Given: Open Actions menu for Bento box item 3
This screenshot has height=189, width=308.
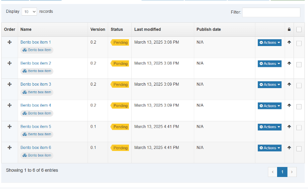Looking at the screenshot, I should click(269, 84).
